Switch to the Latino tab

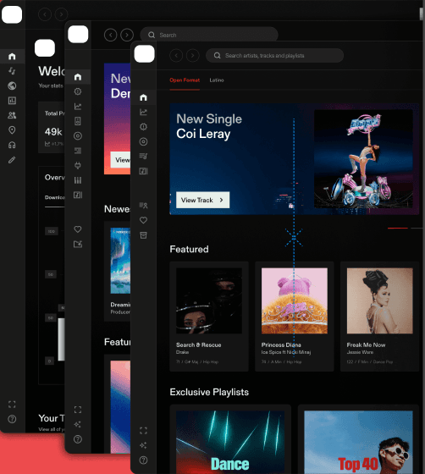[217, 80]
